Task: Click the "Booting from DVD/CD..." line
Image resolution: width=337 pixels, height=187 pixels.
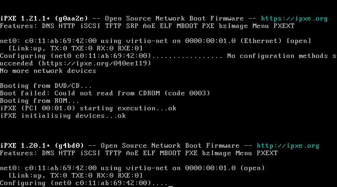Action: 46,86
